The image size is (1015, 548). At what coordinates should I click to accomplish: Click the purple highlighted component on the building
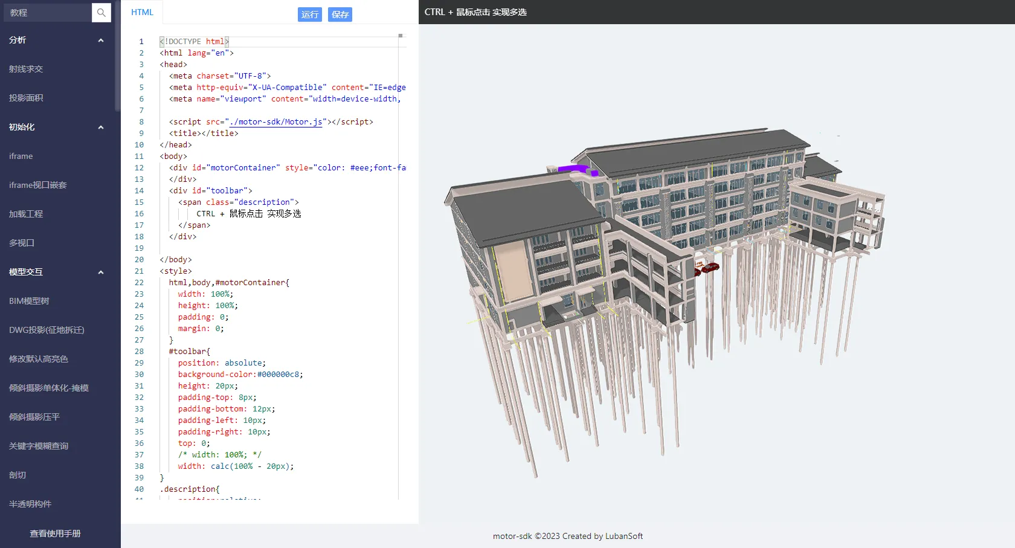click(577, 169)
